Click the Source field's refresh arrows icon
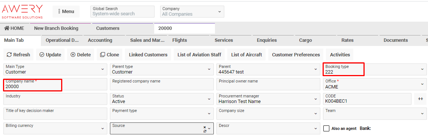 [205, 131]
